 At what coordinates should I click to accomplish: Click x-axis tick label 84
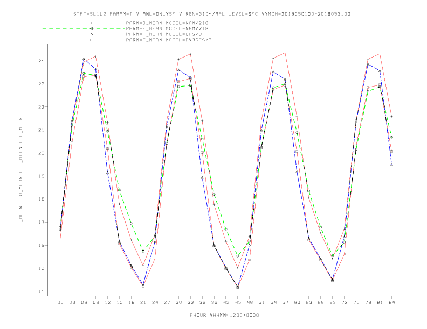tap(391, 302)
